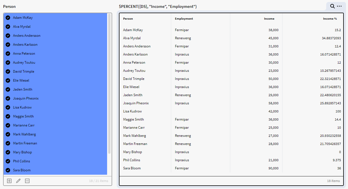
Task: Toggle the David Trimple check icon
Action: (x=8, y=72)
